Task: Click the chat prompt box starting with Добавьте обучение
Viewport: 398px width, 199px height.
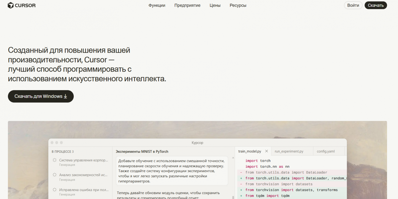Action: (x=172, y=171)
